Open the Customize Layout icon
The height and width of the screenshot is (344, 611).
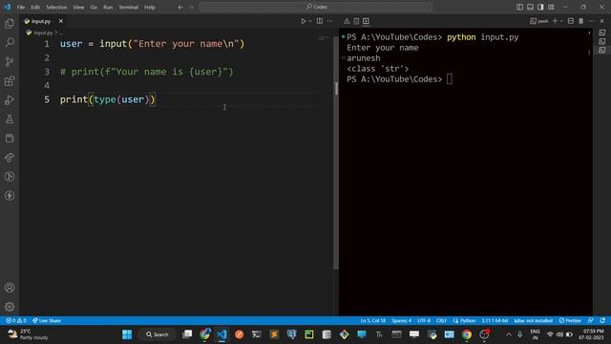(551, 7)
